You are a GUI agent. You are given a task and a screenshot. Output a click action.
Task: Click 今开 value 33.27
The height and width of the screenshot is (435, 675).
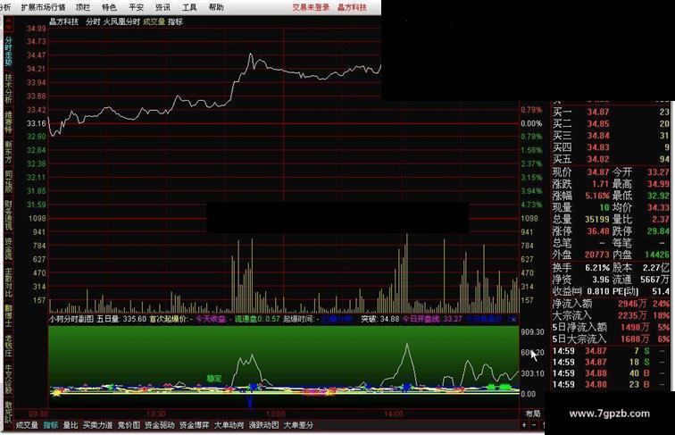[658, 172]
